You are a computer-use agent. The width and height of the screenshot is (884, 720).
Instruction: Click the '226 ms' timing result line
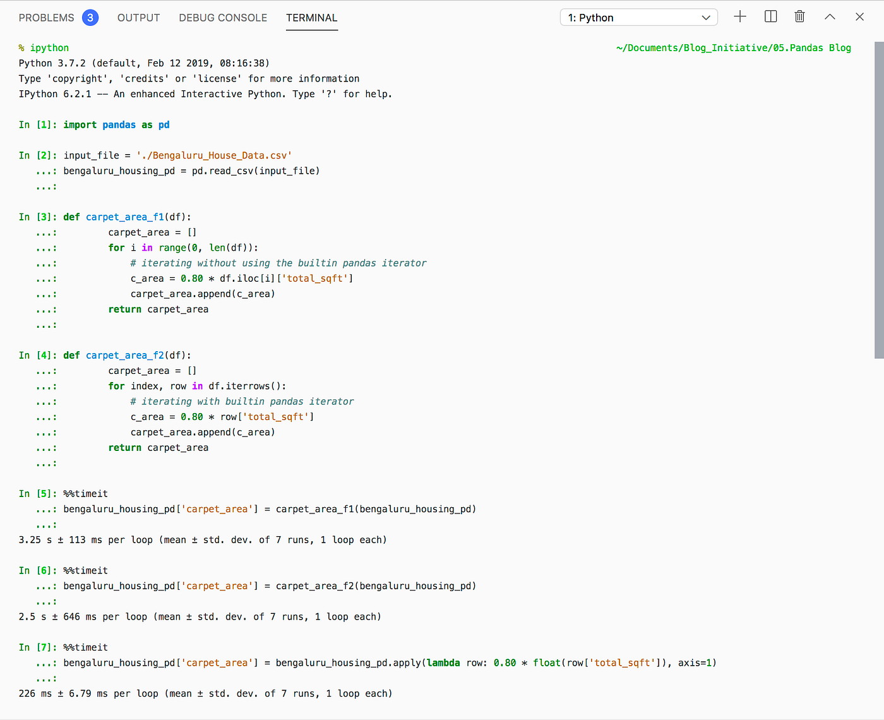pyautogui.click(x=205, y=693)
